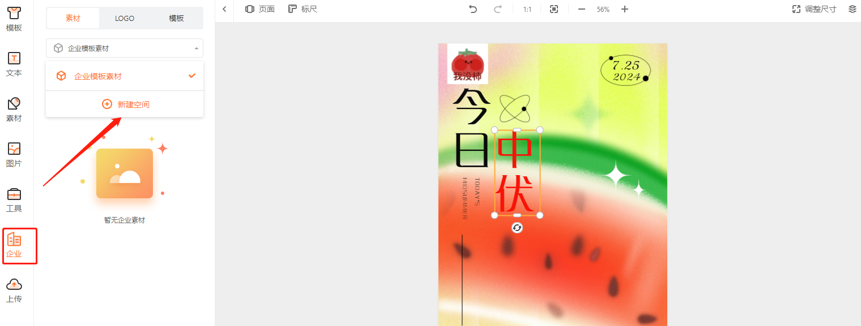
Task: Click the rotate handle below the selected text
Action: coord(517,228)
